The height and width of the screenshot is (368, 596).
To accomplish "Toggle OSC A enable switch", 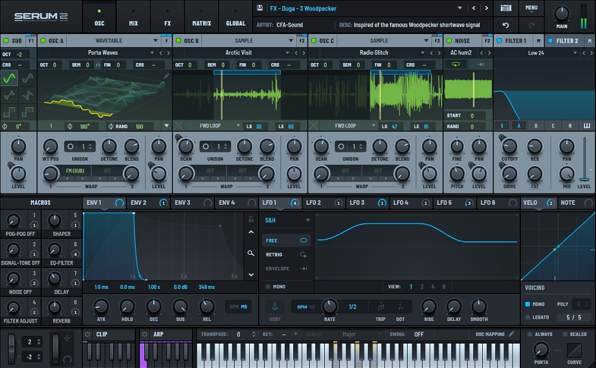I will [x=43, y=40].
